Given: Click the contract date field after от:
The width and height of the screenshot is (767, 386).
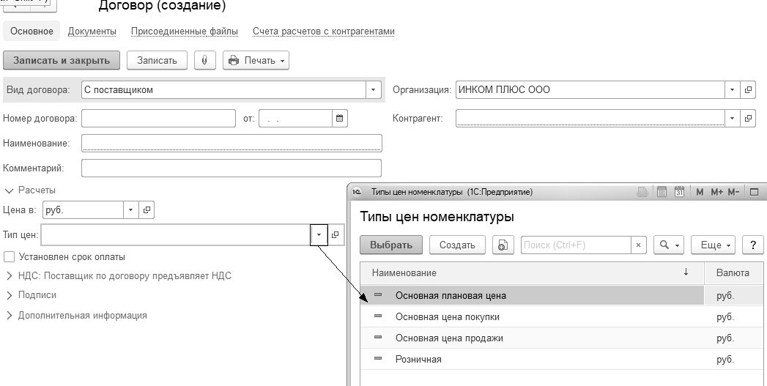Looking at the screenshot, I should click(x=295, y=119).
